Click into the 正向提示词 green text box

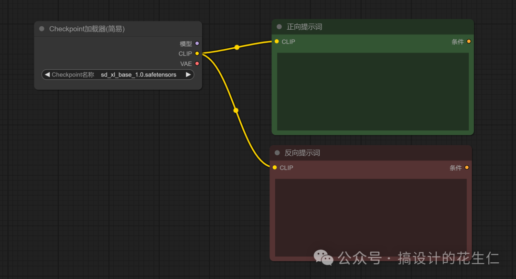[x=373, y=91]
